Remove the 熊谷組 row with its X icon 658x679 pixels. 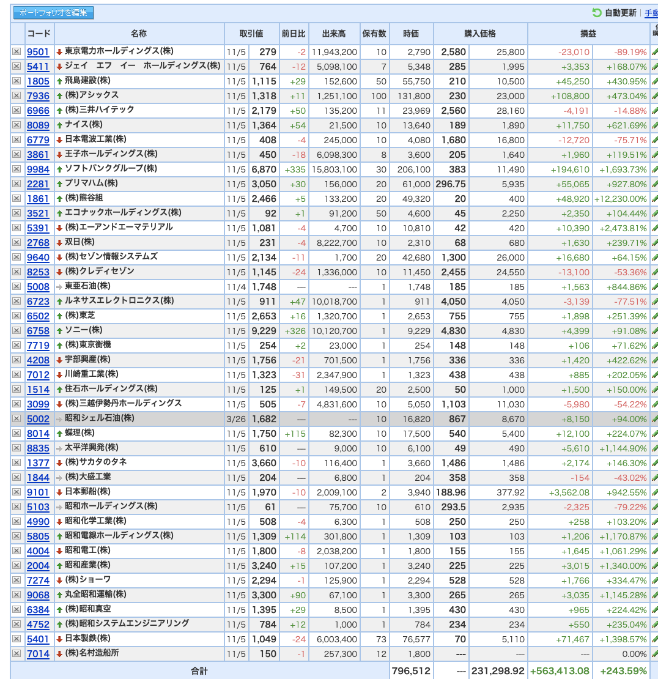pos(17,198)
